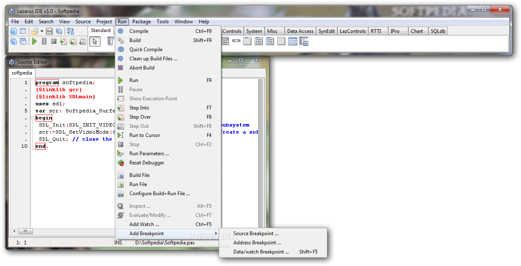Click the Step Into toolbar icon

click(x=63, y=41)
